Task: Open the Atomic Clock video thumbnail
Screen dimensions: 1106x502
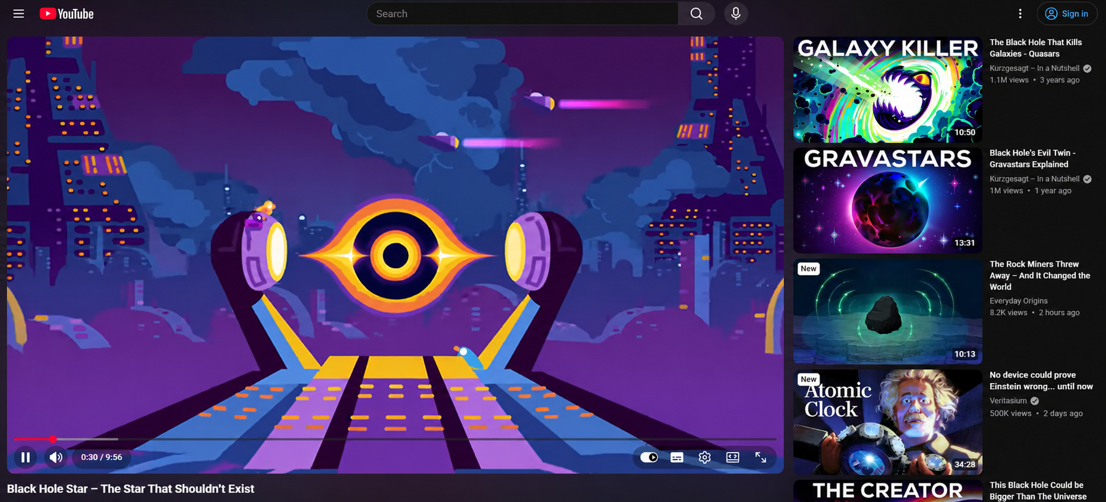Action: (887, 422)
